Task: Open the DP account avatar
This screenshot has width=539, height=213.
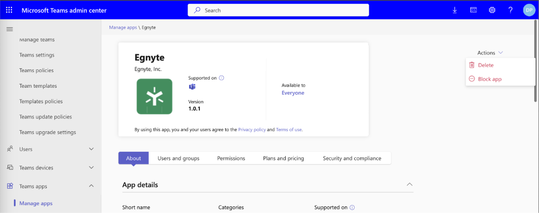Action: coord(529,10)
